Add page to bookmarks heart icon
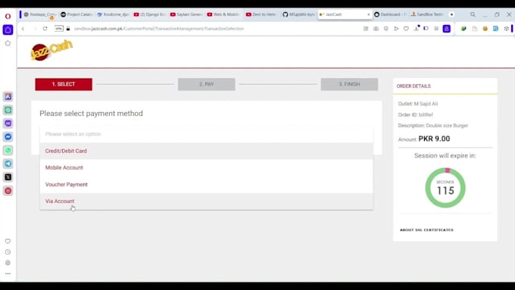 406,29
